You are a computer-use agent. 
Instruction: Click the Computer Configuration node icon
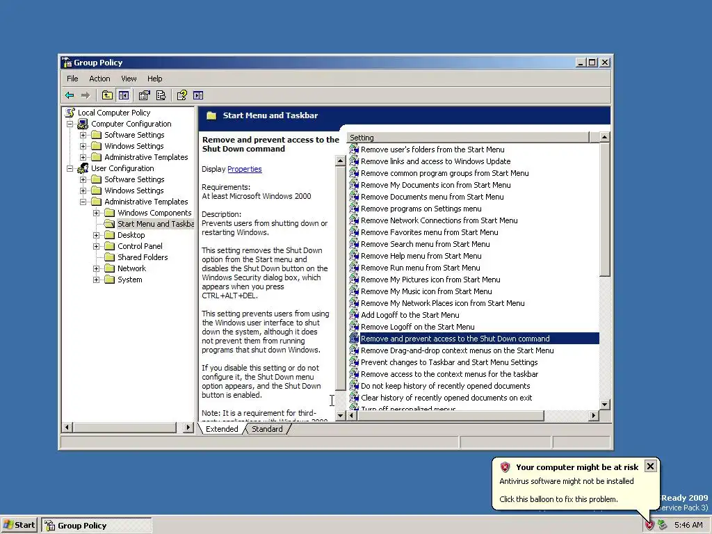(83, 124)
